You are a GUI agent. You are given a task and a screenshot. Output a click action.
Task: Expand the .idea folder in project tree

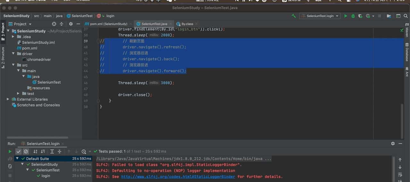click(13, 37)
